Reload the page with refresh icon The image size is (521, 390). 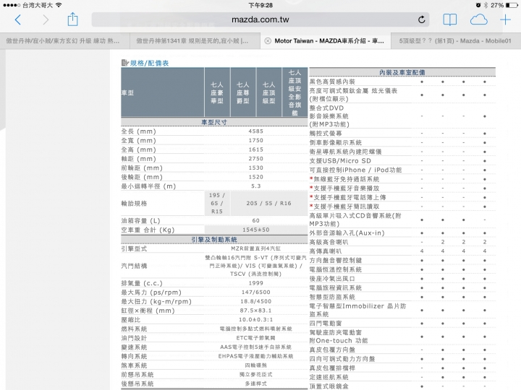421,19
